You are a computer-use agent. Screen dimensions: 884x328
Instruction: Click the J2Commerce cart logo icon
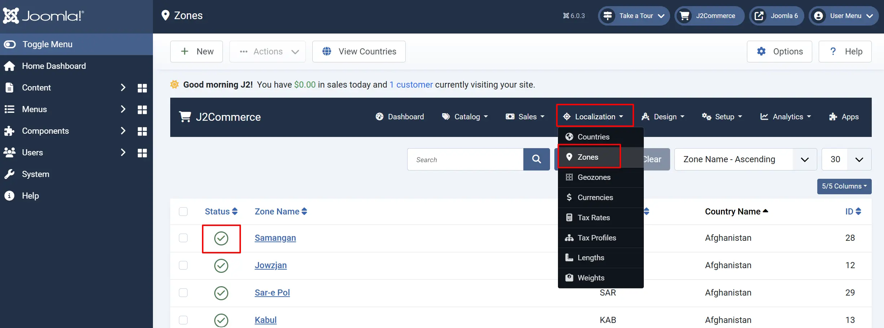185,117
